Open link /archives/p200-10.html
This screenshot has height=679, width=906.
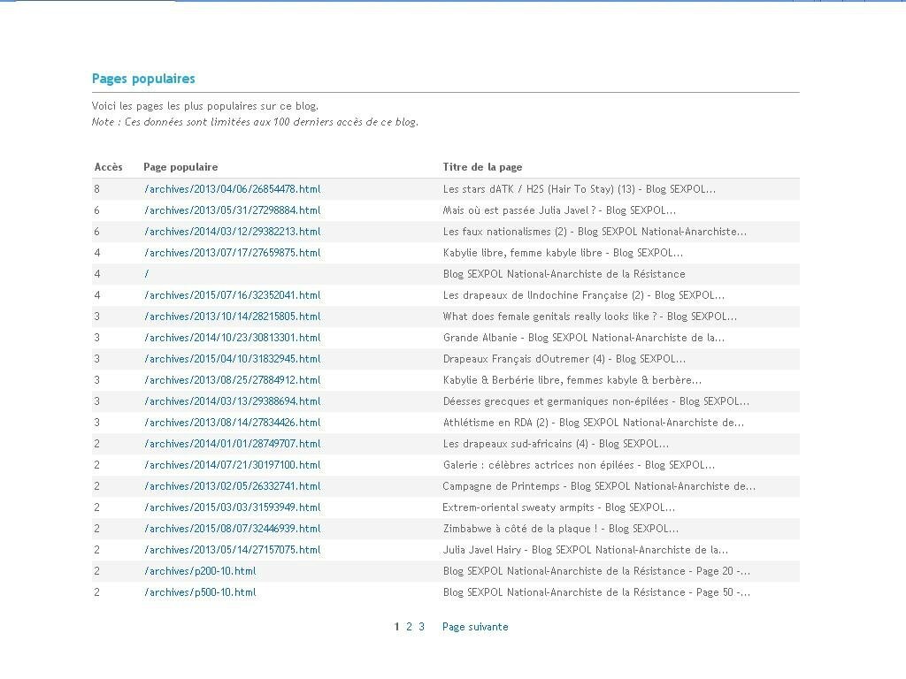(x=200, y=571)
